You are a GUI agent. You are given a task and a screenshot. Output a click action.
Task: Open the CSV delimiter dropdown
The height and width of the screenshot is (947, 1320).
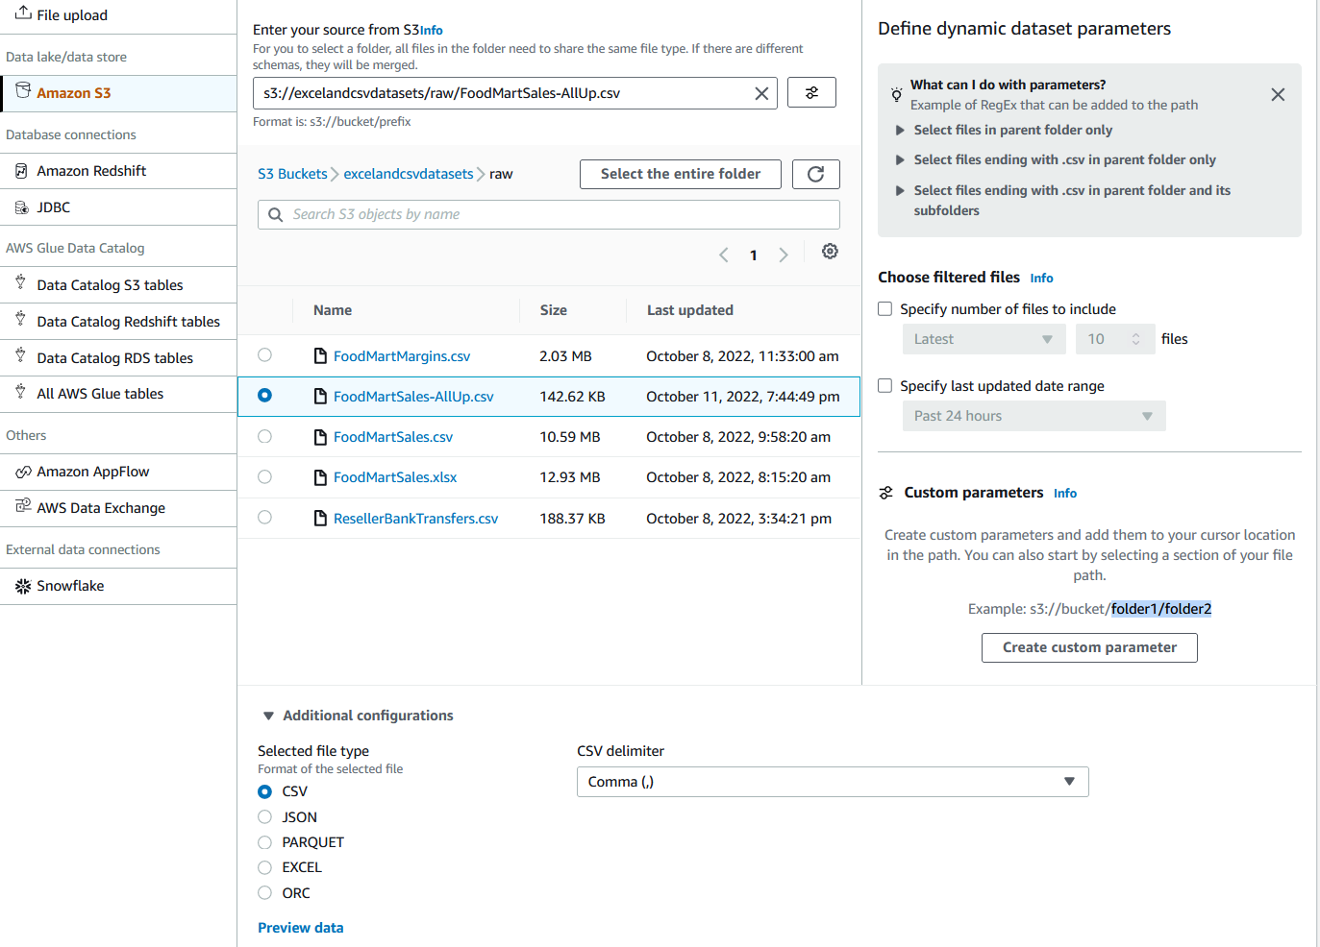(833, 782)
